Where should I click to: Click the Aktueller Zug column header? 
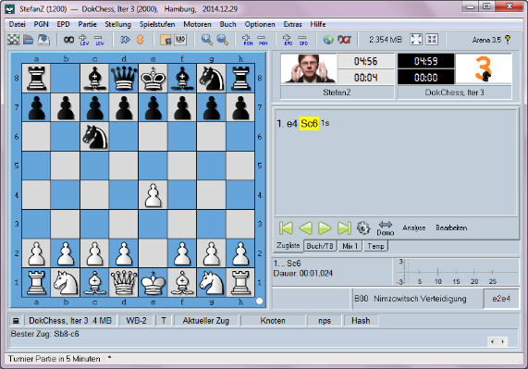206,321
